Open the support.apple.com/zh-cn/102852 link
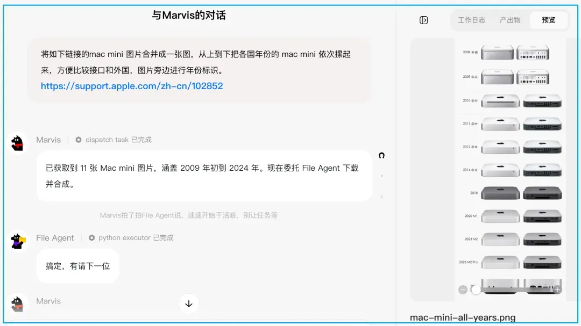The image size is (581, 326). [132, 86]
